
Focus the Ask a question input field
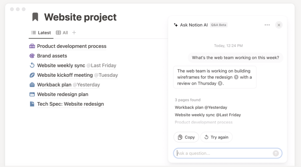click(228, 153)
